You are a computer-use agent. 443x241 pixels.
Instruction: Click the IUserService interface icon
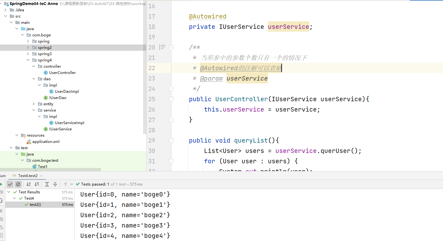46,129
